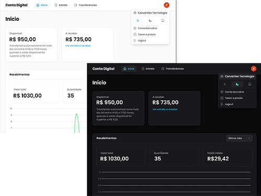Open Transferências tab in dark window
Screen dimensions: 261x196
click(x=173, y=69)
